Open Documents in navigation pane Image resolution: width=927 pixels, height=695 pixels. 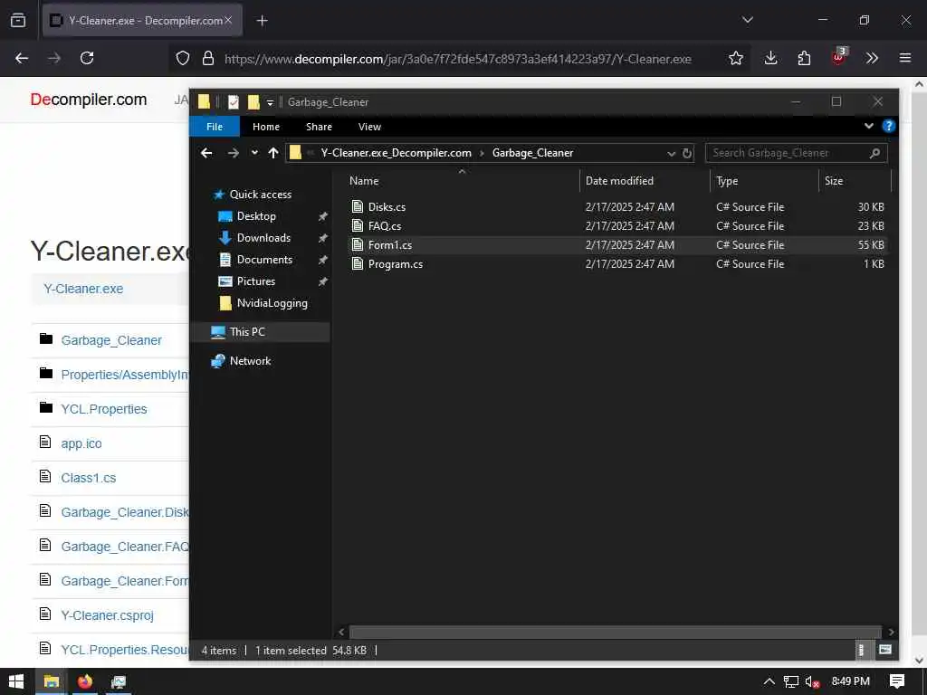(264, 260)
